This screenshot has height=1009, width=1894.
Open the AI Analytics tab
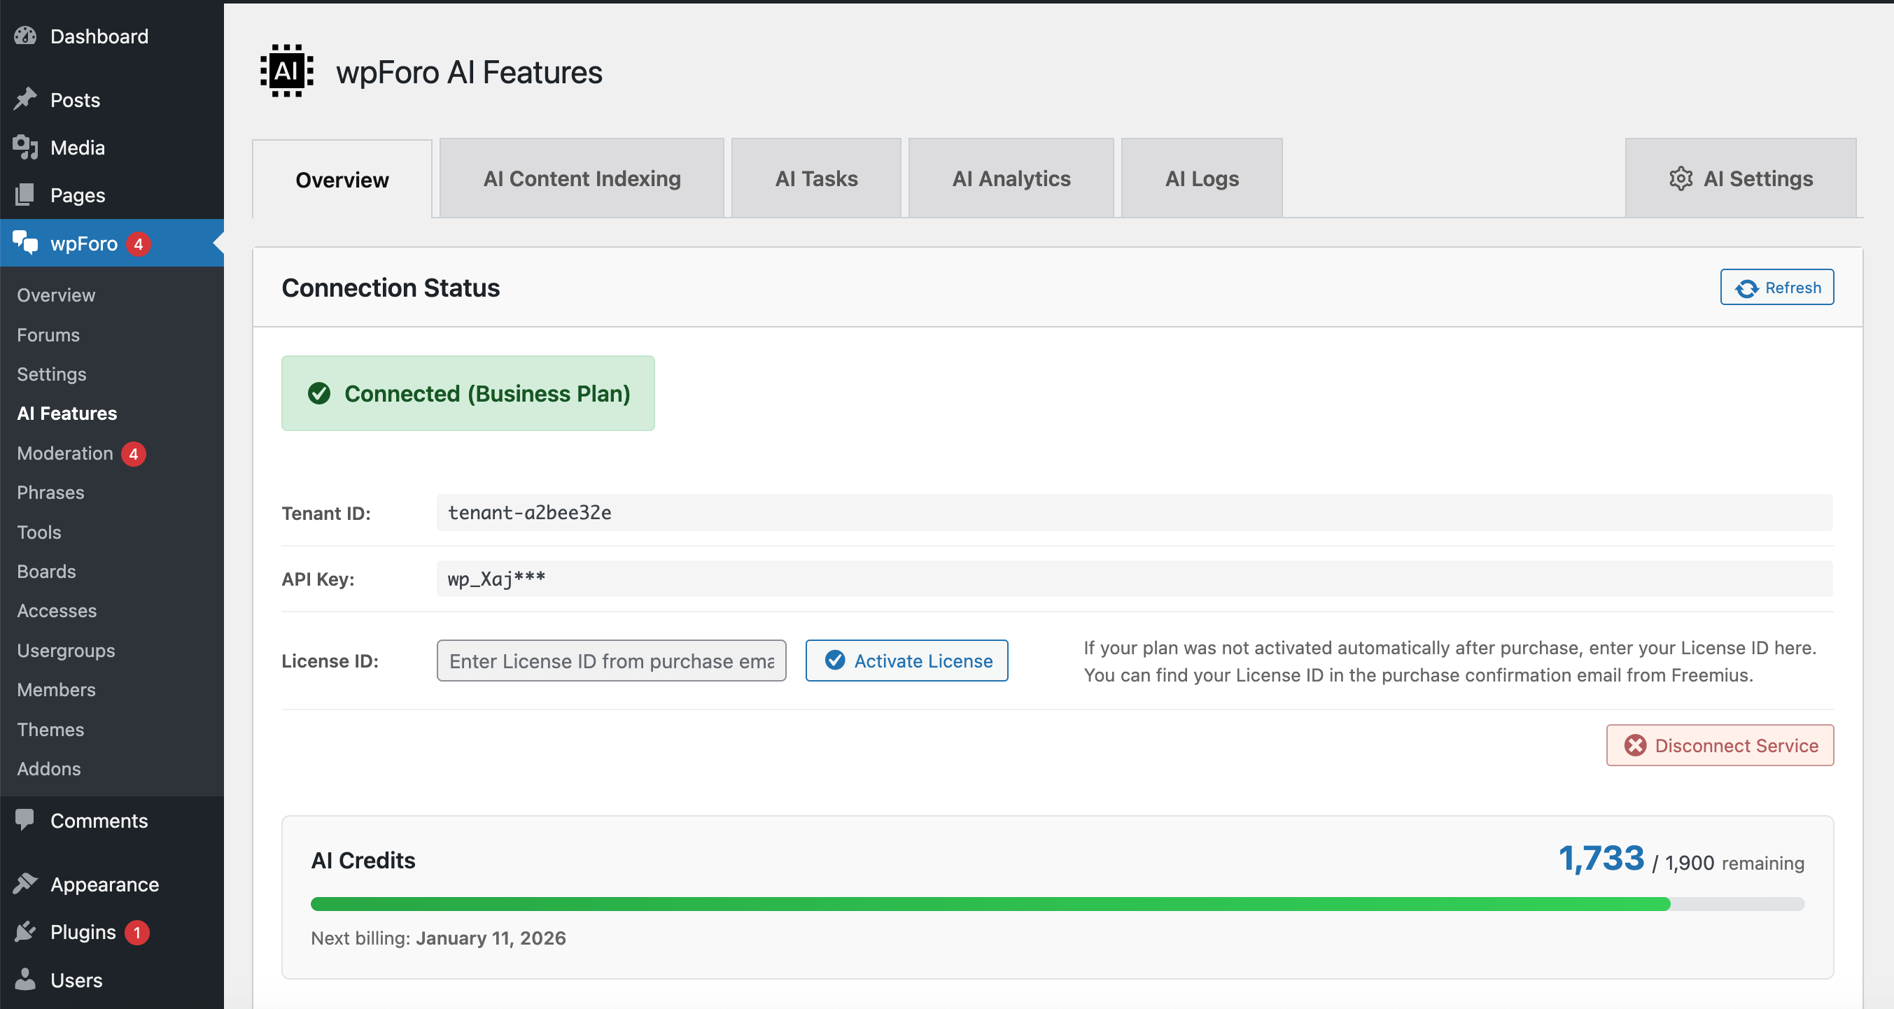(x=1011, y=178)
